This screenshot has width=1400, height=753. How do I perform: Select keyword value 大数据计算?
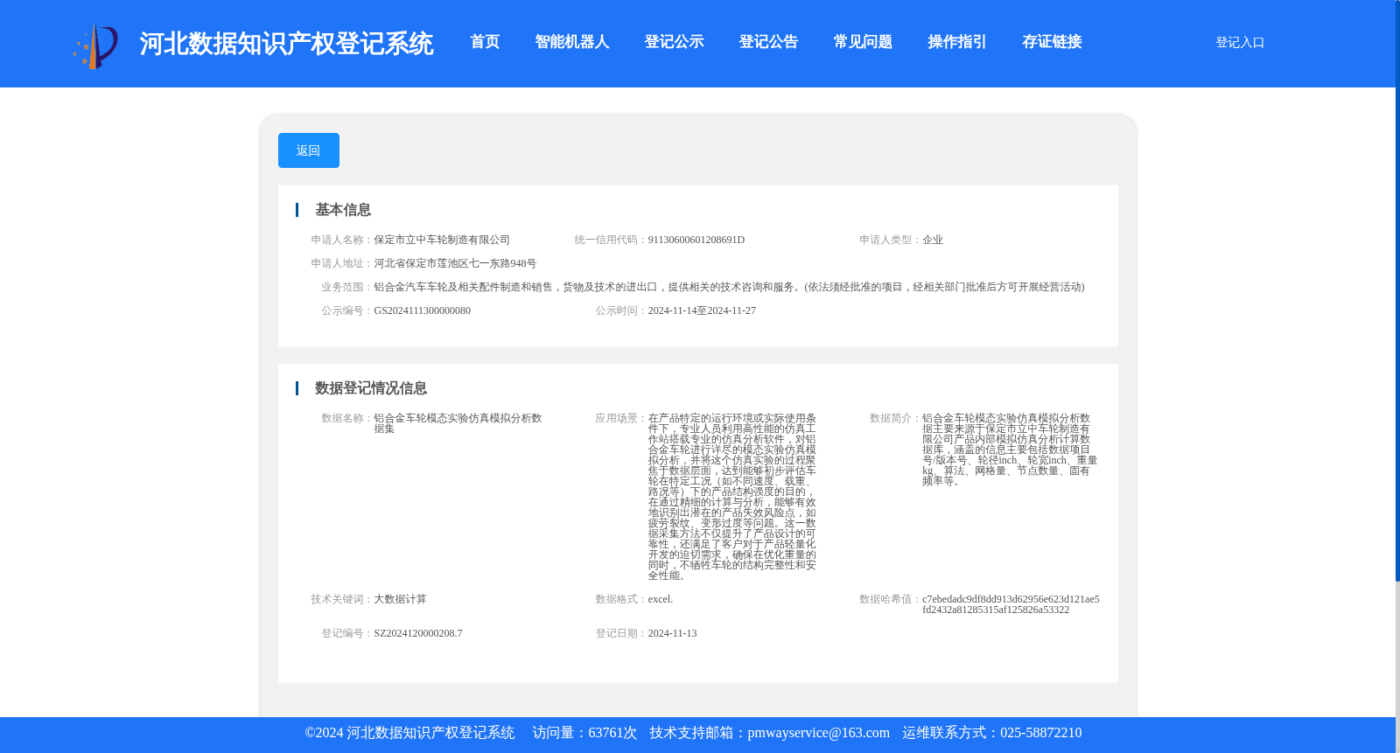400,599
